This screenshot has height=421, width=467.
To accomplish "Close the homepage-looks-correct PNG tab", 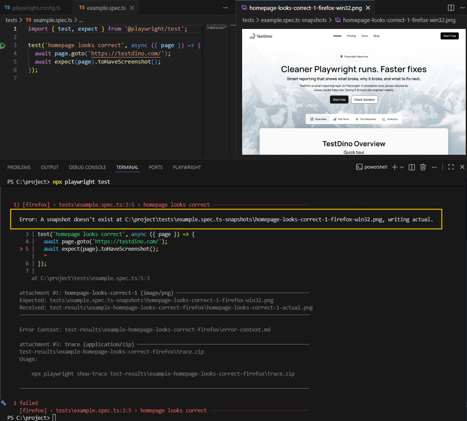I will click(x=368, y=8).
